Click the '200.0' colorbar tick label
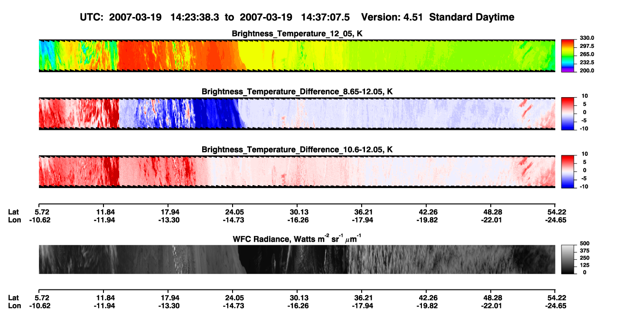 [x=587, y=70]
